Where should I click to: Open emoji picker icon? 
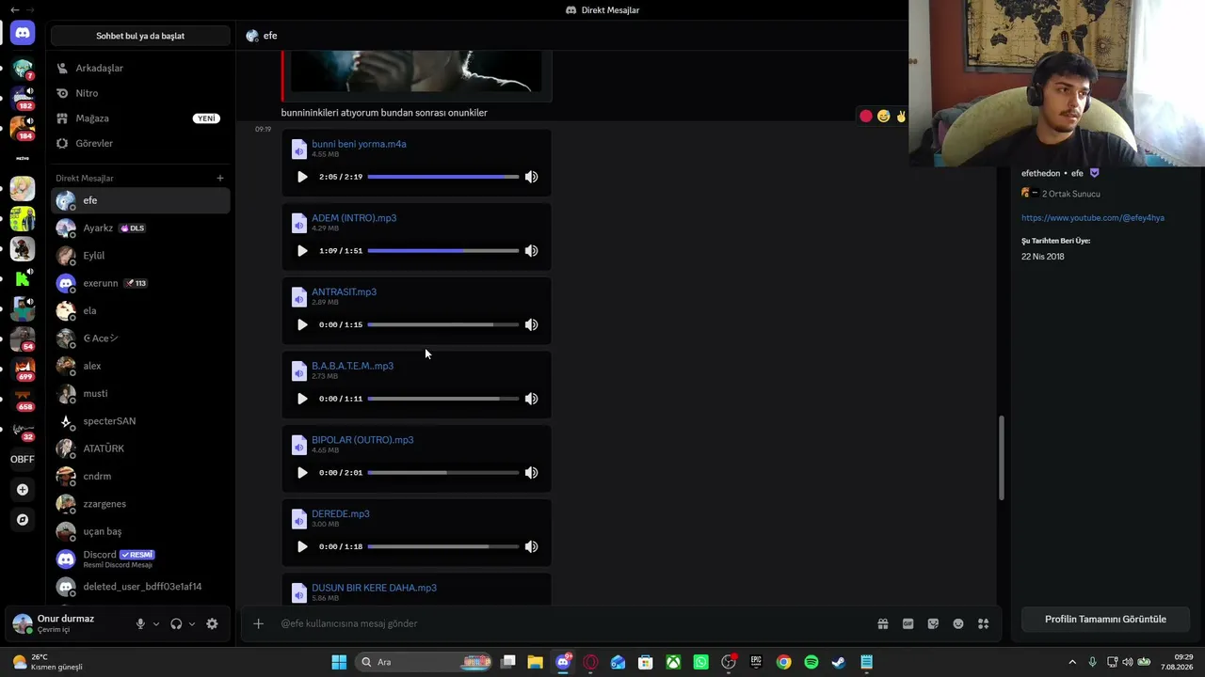(x=958, y=623)
